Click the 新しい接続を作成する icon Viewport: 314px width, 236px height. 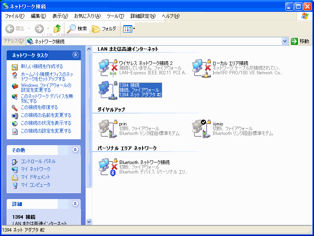tap(15, 67)
